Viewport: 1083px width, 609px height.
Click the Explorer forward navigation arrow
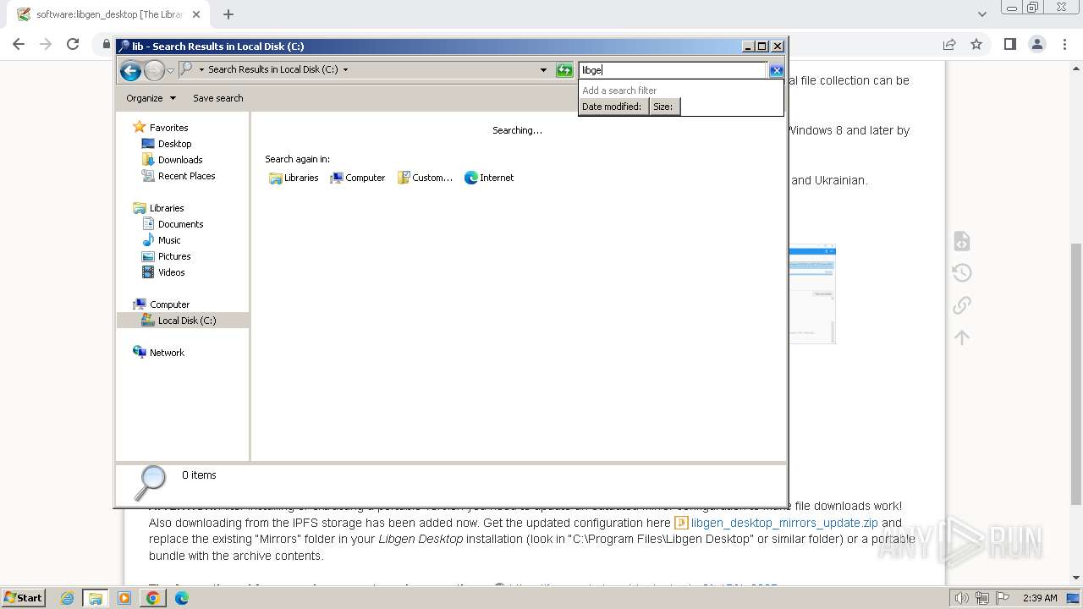pos(154,70)
